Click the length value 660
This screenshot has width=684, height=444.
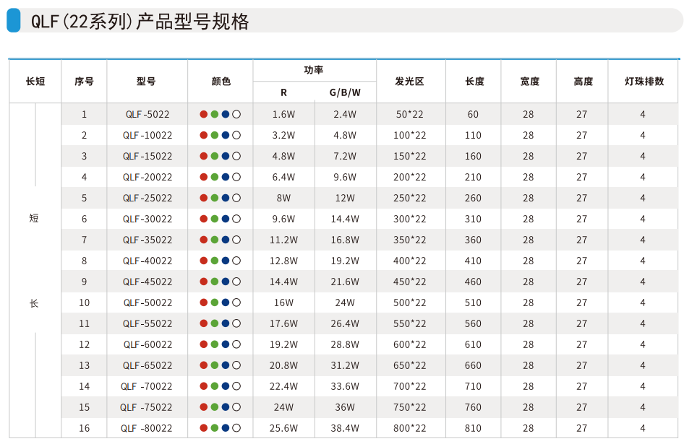[x=474, y=365]
